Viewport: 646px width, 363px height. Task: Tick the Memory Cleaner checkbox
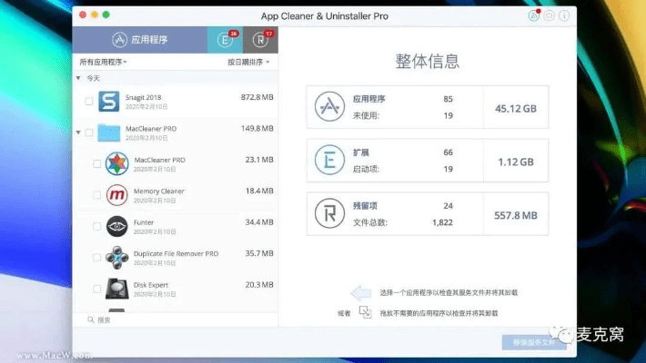97,196
